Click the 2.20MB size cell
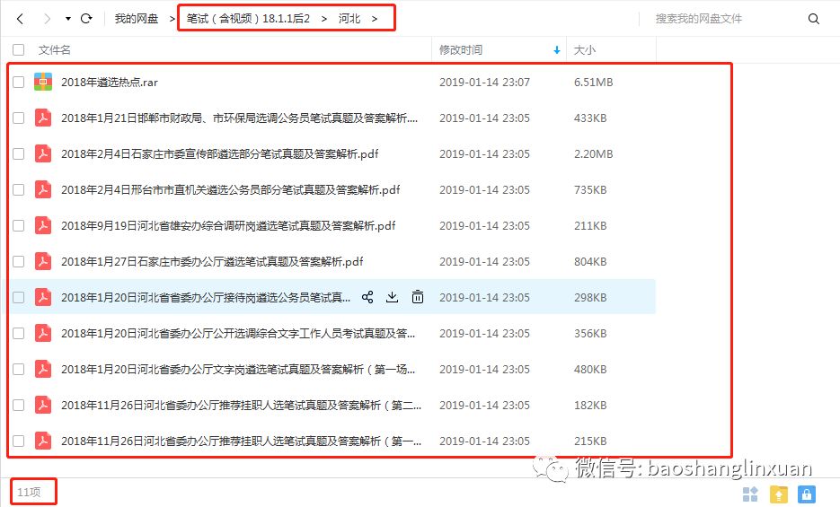 click(594, 153)
